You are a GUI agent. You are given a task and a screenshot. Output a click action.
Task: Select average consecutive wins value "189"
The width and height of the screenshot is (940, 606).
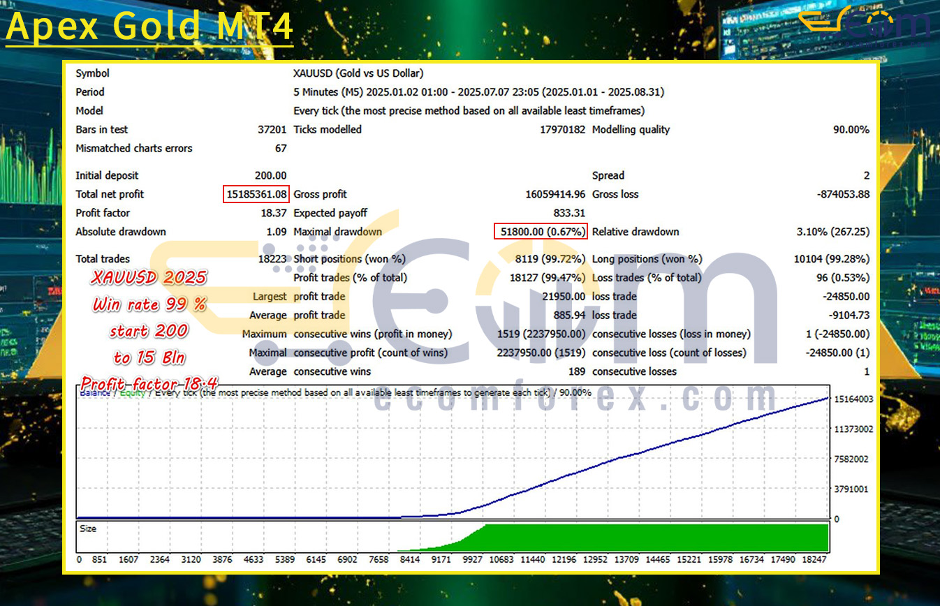(x=577, y=373)
